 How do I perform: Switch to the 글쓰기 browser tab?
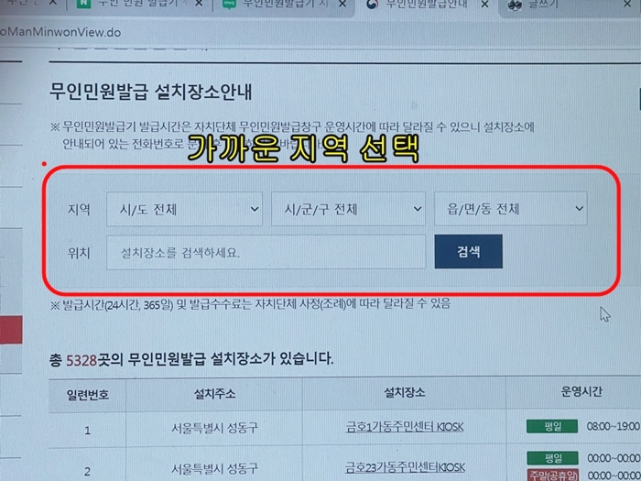(569, 5)
